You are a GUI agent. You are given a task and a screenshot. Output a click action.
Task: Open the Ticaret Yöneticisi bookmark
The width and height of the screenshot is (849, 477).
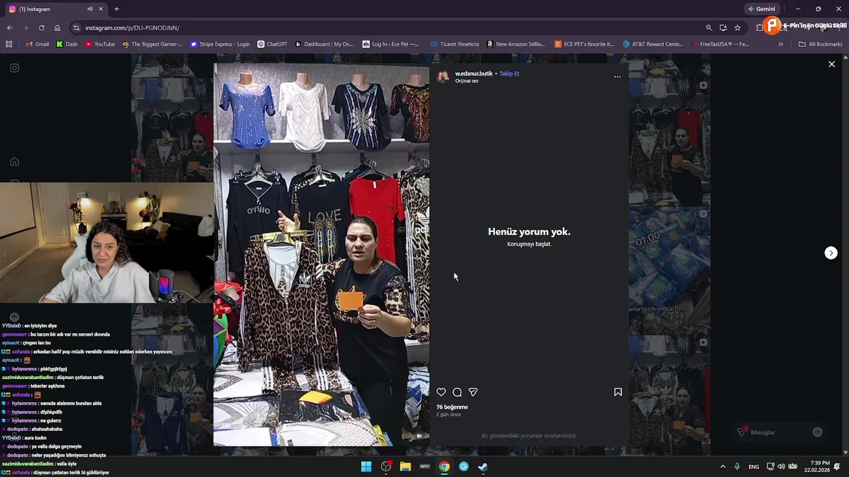[x=454, y=44]
